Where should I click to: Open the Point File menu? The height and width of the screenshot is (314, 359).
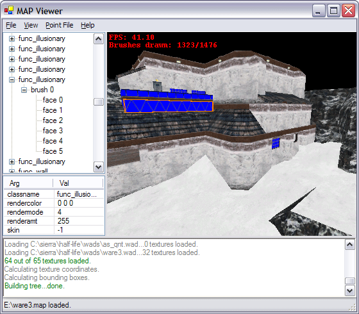[x=60, y=25]
